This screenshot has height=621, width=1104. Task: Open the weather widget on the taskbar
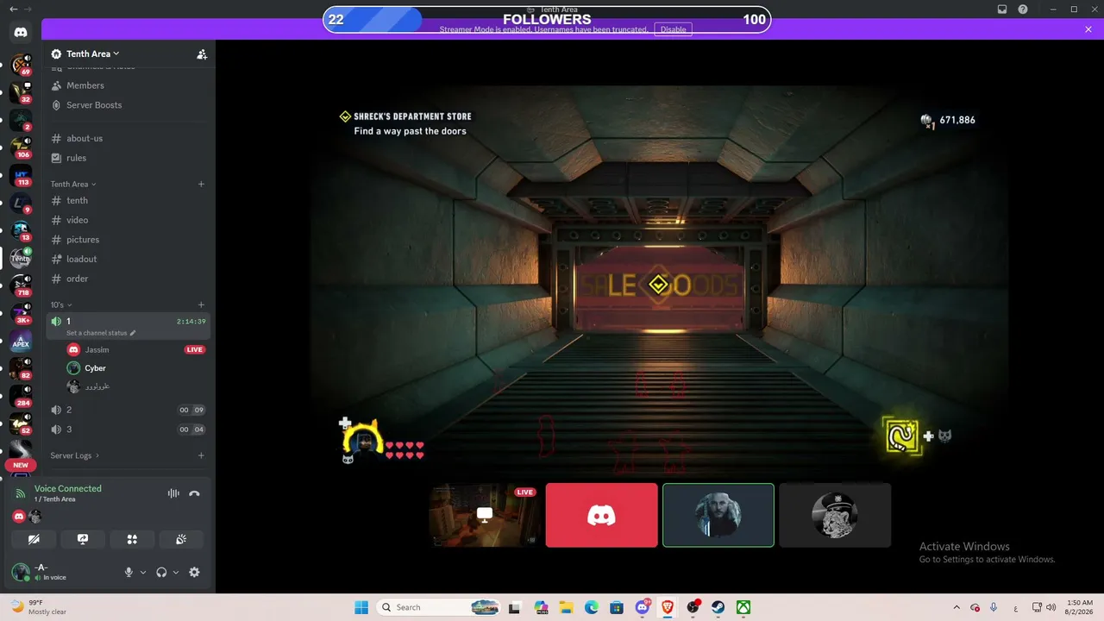(36, 607)
